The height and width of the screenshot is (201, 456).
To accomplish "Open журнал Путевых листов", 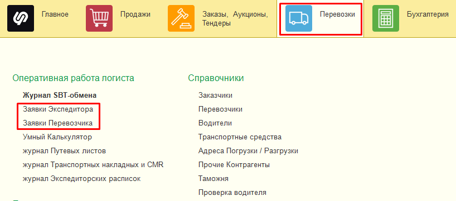I will 64,151.
